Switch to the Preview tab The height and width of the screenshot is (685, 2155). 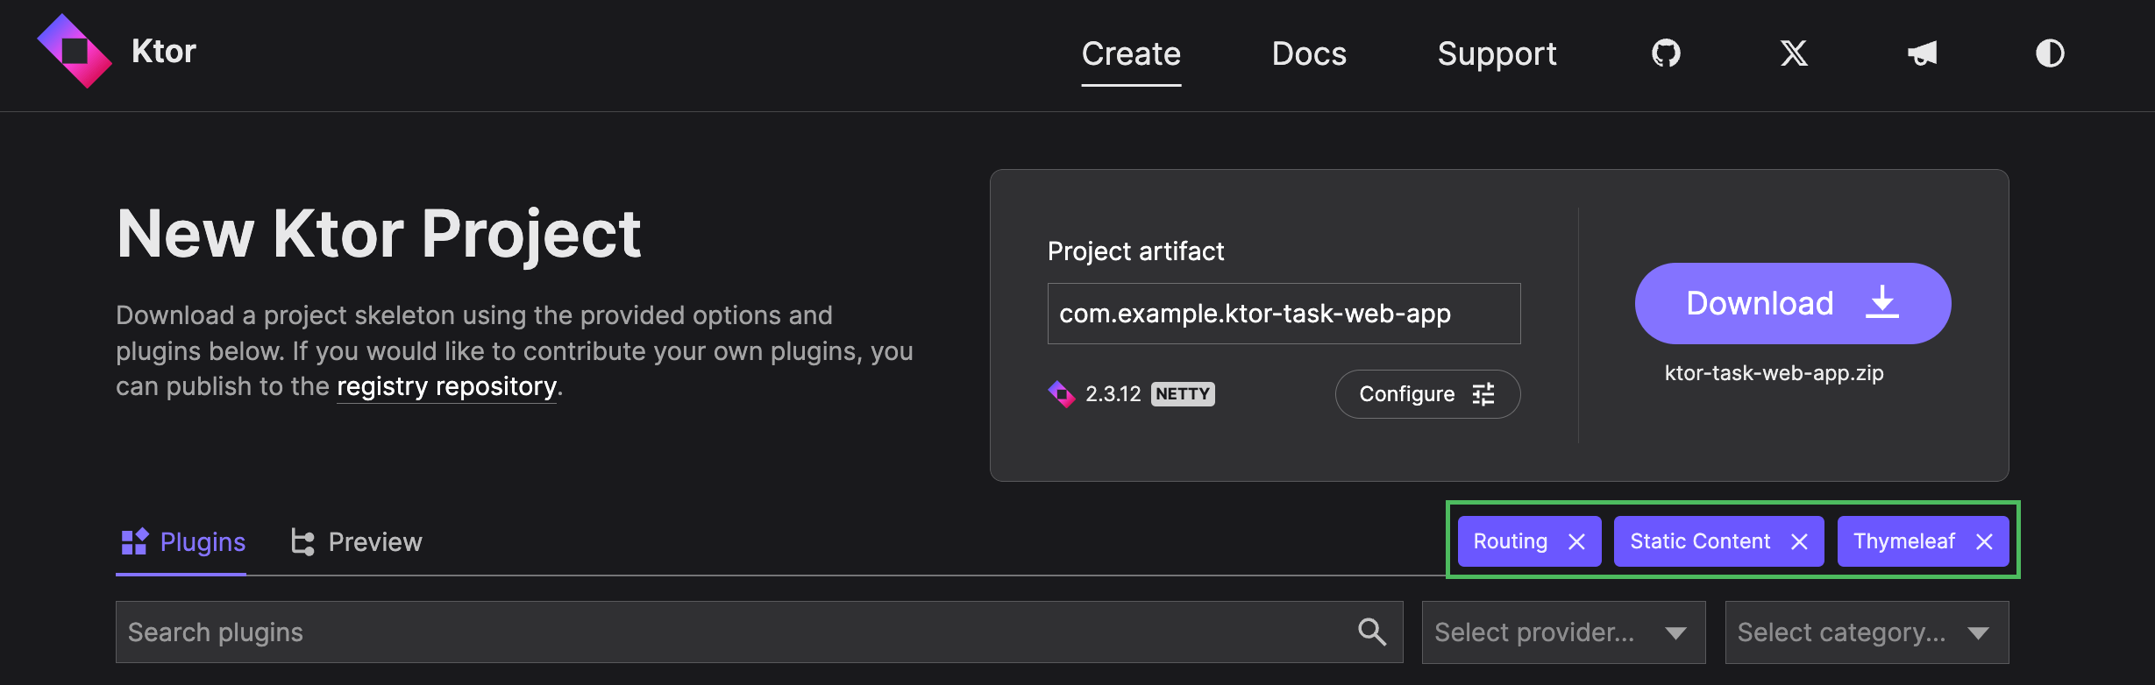point(357,542)
